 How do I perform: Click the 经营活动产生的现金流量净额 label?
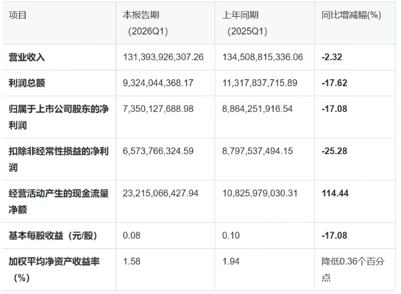58,201
